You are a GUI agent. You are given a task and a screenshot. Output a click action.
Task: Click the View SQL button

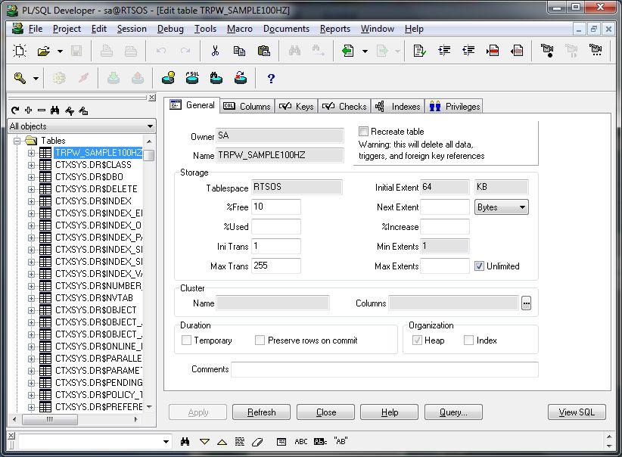click(577, 412)
